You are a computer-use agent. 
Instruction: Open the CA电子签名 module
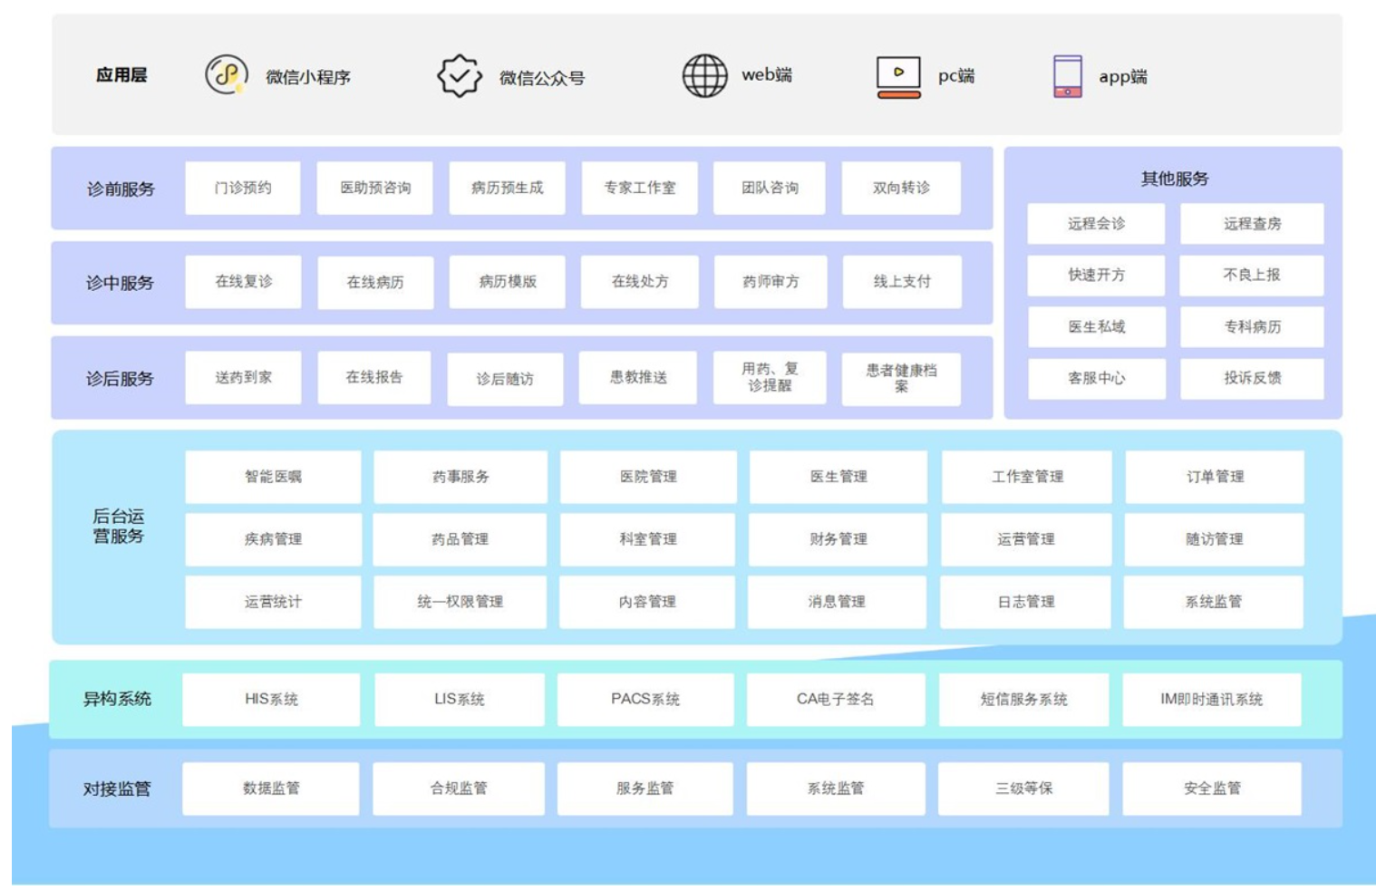(835, 700)
